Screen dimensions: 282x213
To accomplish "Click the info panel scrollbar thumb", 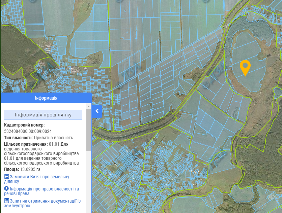I will [88, 130].
